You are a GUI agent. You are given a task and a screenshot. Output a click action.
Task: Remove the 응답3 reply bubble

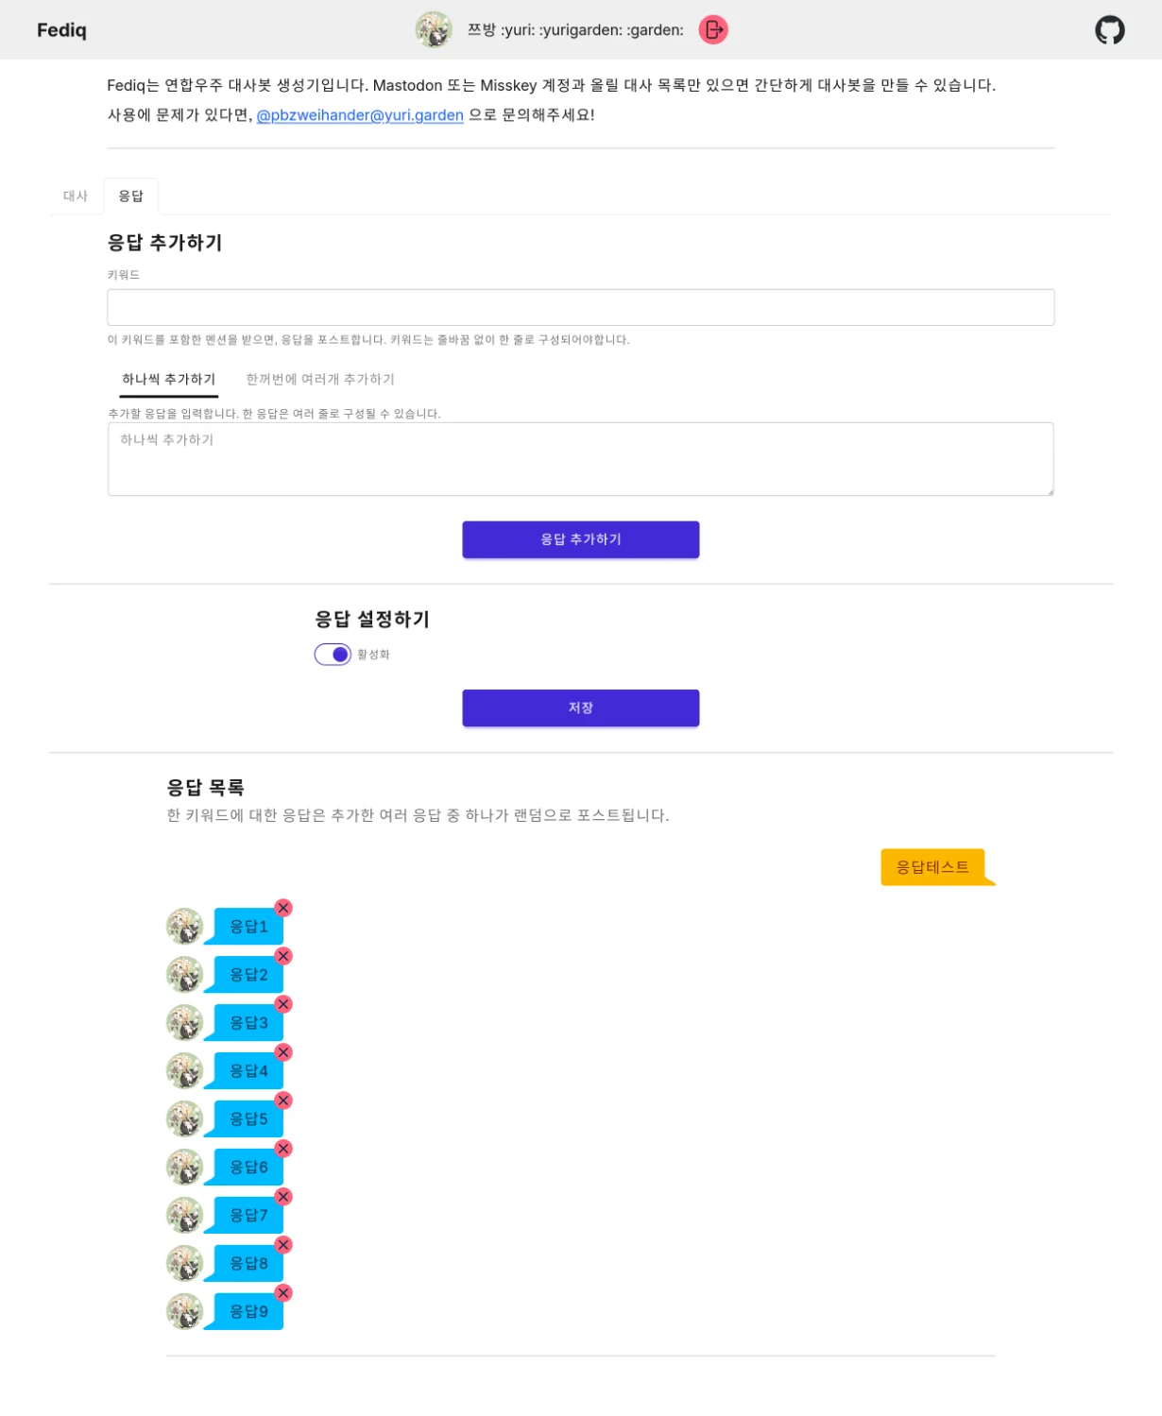pyautogui.click(x=283, y=1004)
